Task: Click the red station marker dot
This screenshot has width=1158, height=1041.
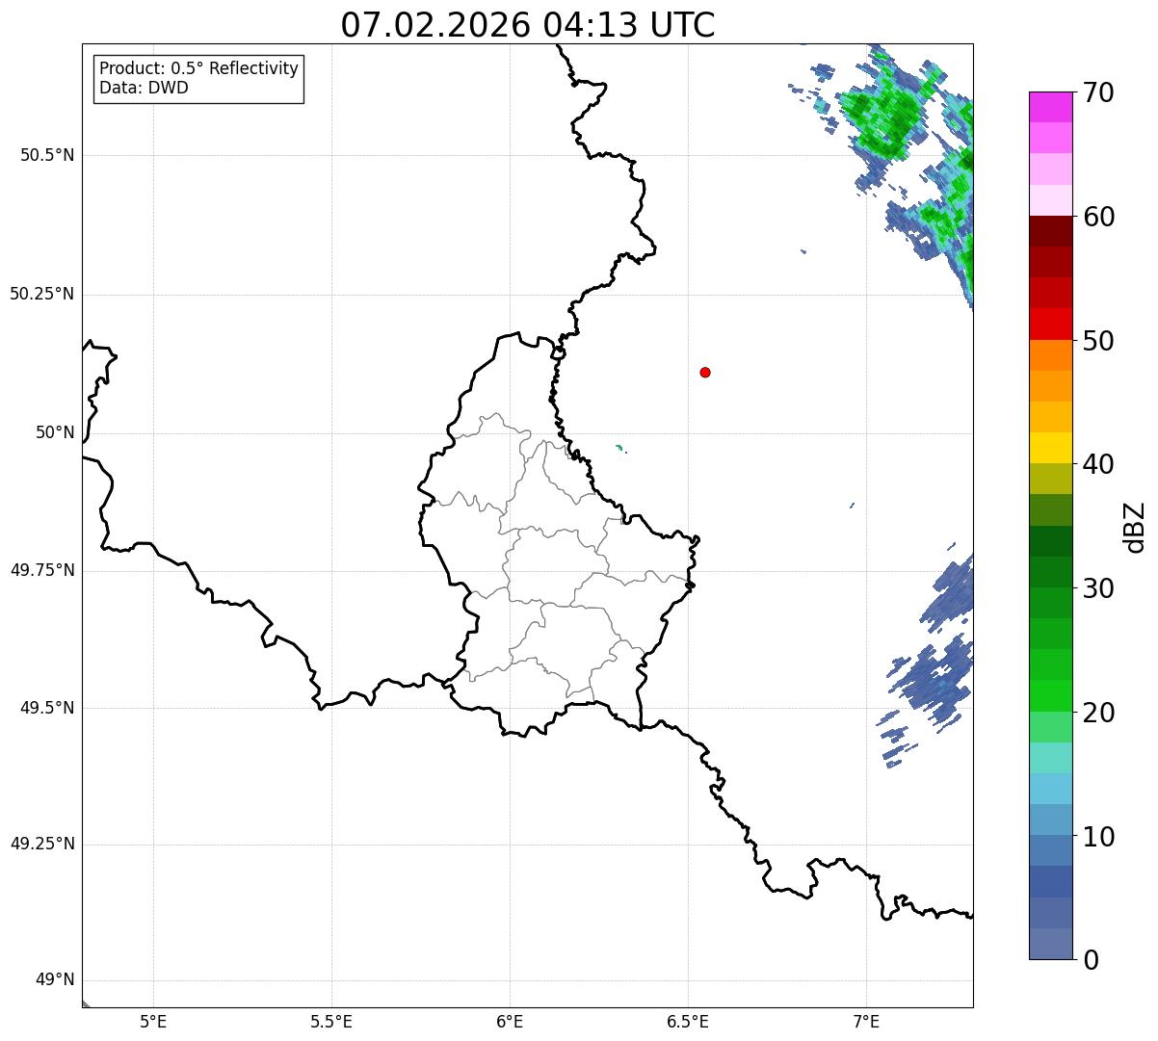Action: tap(705, 372)
